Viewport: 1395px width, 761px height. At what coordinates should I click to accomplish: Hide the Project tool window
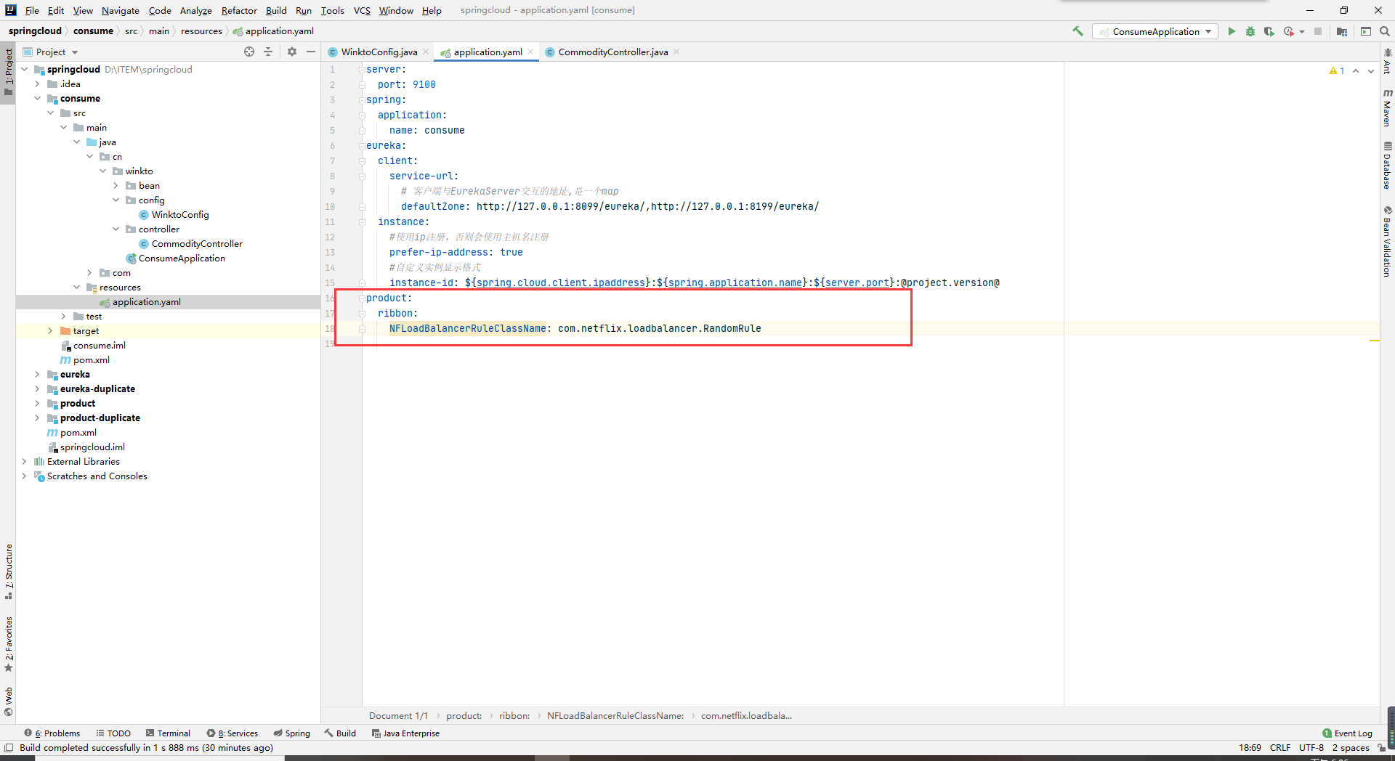311,52
